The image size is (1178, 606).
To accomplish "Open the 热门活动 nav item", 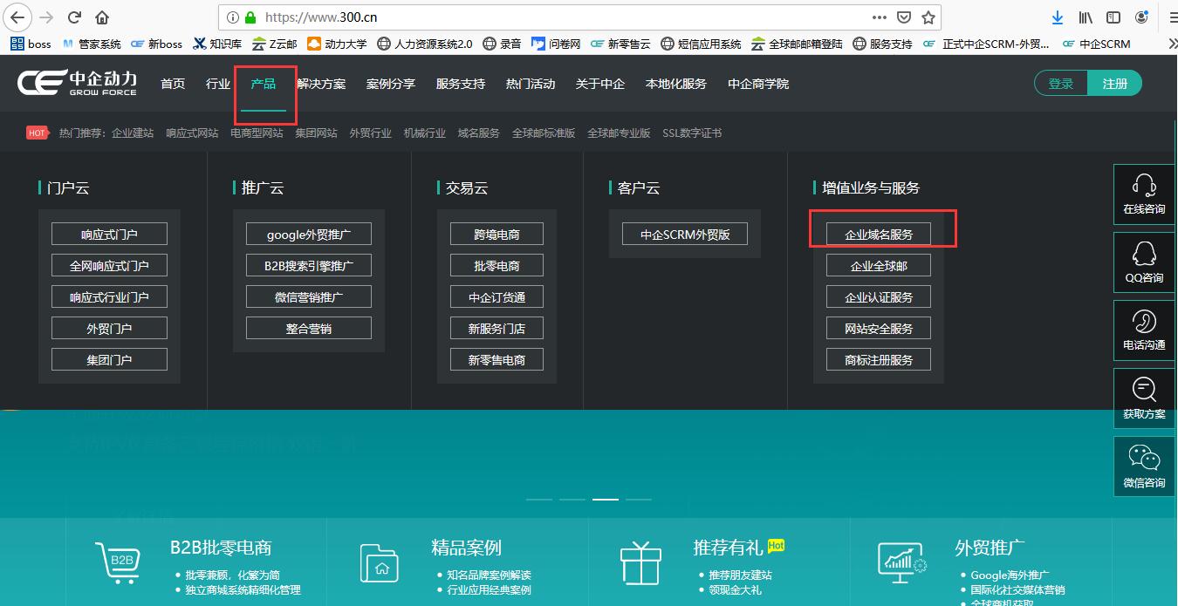I will (x=531, y=84).
